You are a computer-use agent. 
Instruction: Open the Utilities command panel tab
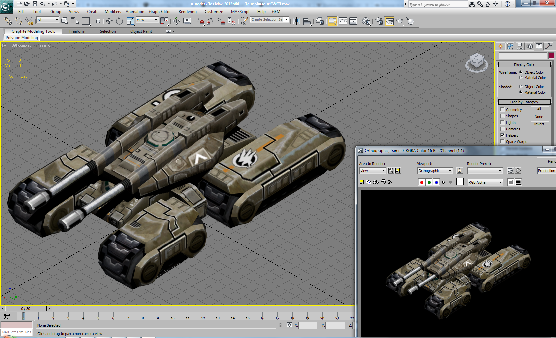pos(549,46)
